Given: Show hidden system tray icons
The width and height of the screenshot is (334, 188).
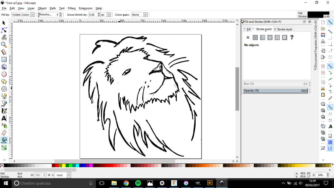Looking at the screenshot, I should pos(283,183).
